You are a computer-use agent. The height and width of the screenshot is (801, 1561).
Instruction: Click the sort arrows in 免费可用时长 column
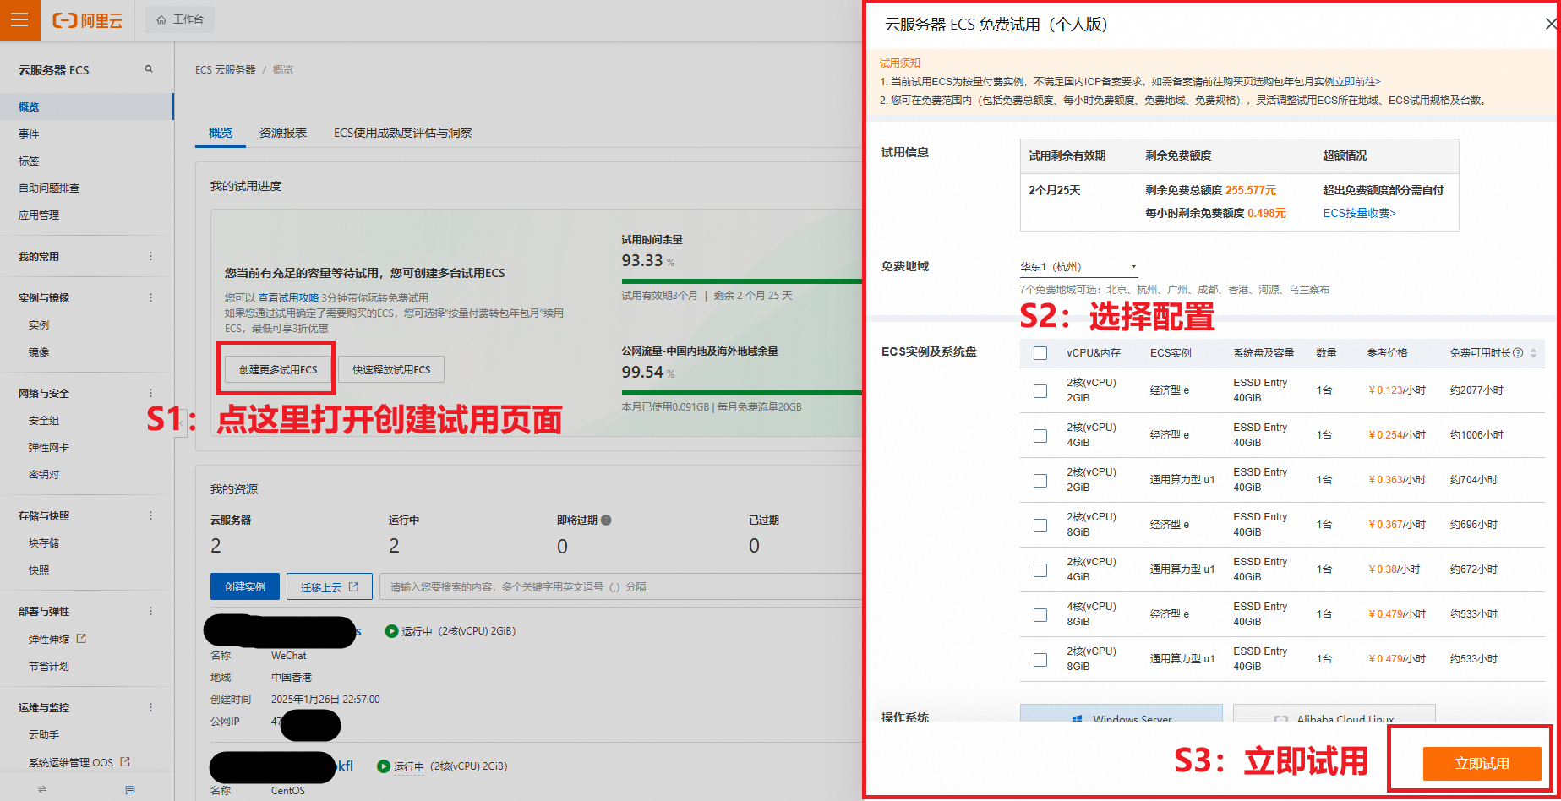click(1533, 353)
